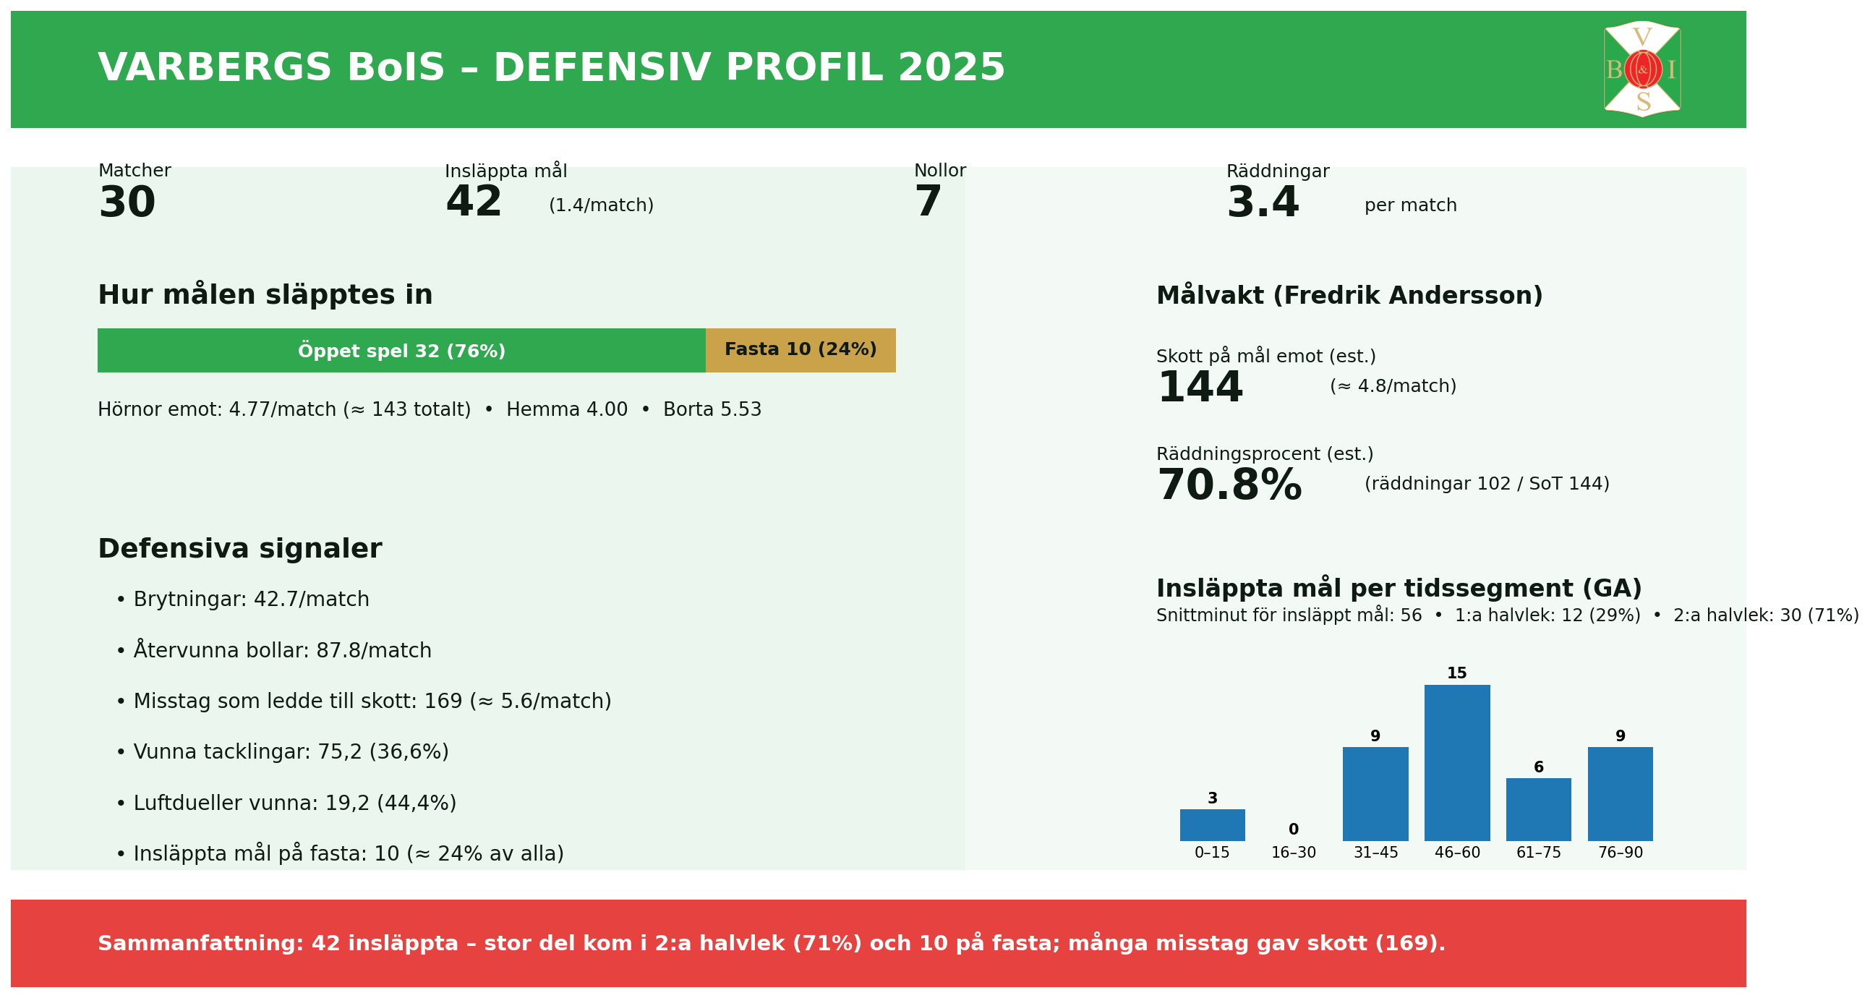
Task: Click the 70.8% Räddningsprocent figure
Action: pos(1229,485)
